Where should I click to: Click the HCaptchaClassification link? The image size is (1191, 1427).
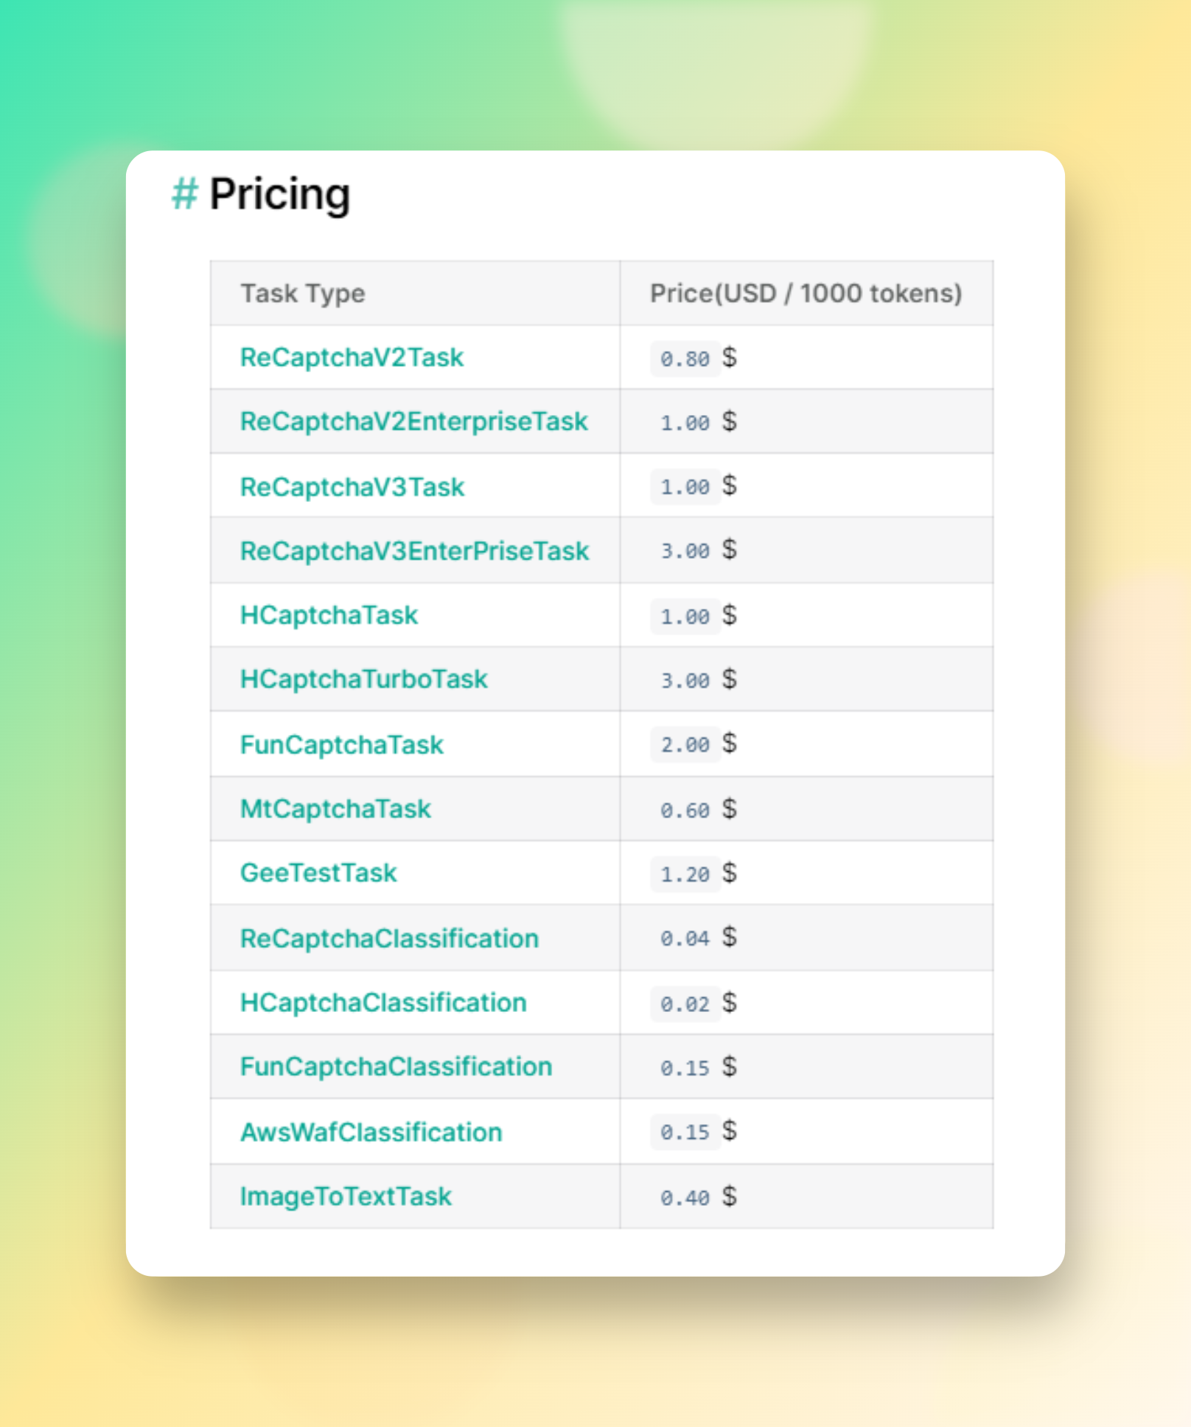pyautogui.click(x=383, y=1002)
